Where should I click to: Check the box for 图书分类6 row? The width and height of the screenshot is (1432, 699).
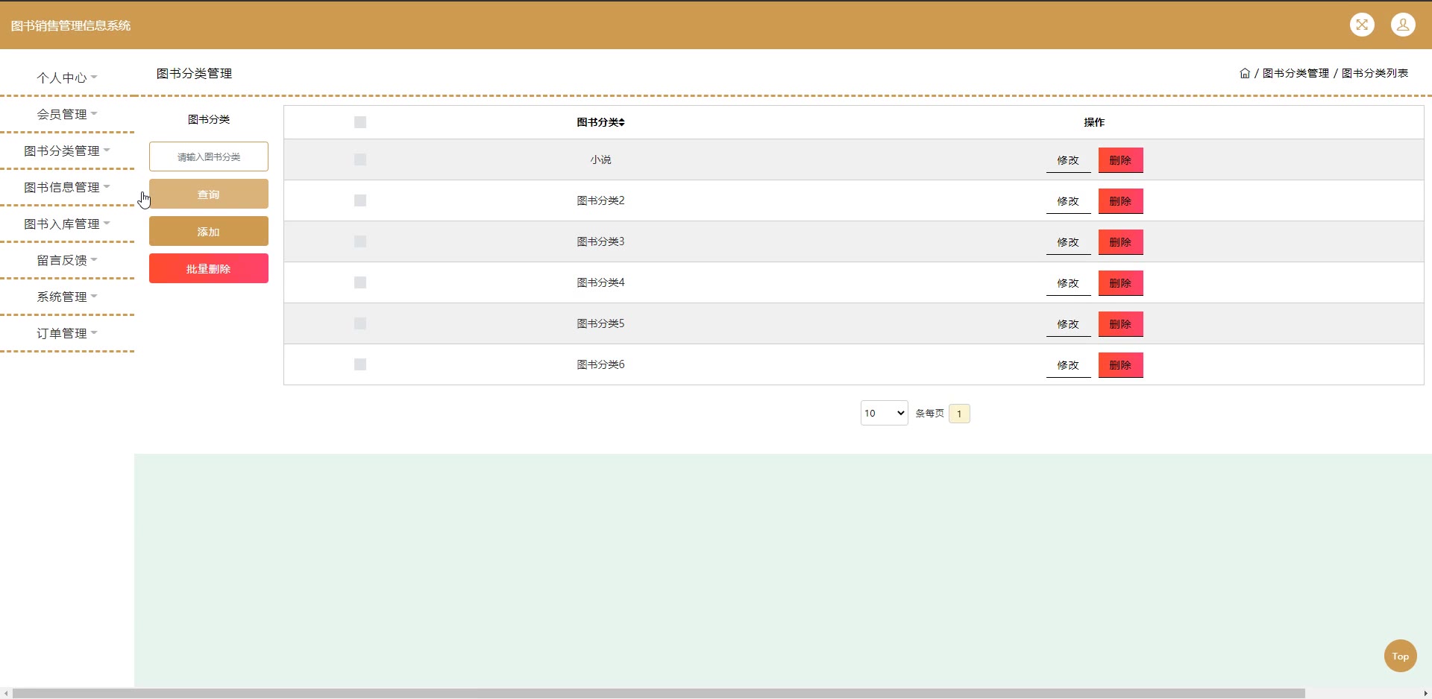pos(360,364)
